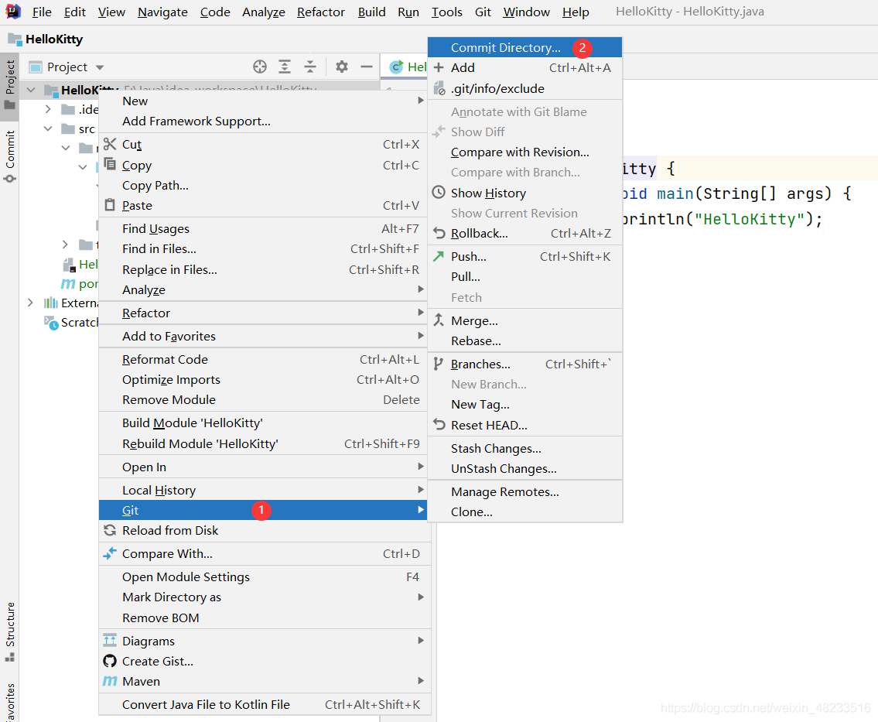Viewport: 878px width, 722px height.
Task: Expand the .idea folder node
Action: 48,108
